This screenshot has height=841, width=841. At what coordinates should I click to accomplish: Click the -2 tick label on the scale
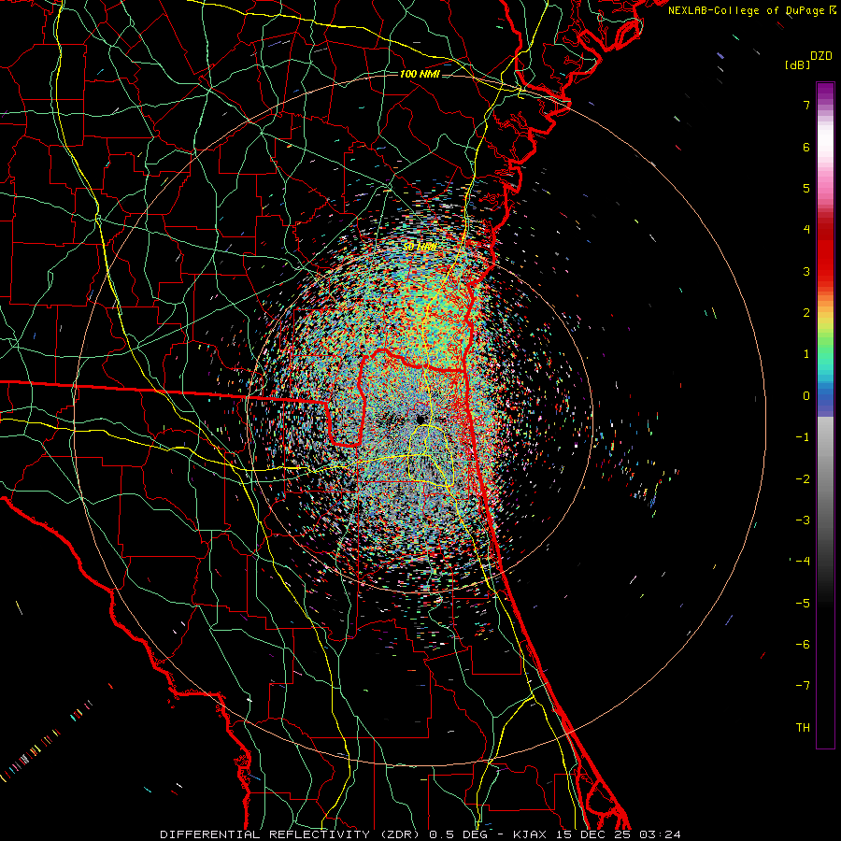[803, 479]
